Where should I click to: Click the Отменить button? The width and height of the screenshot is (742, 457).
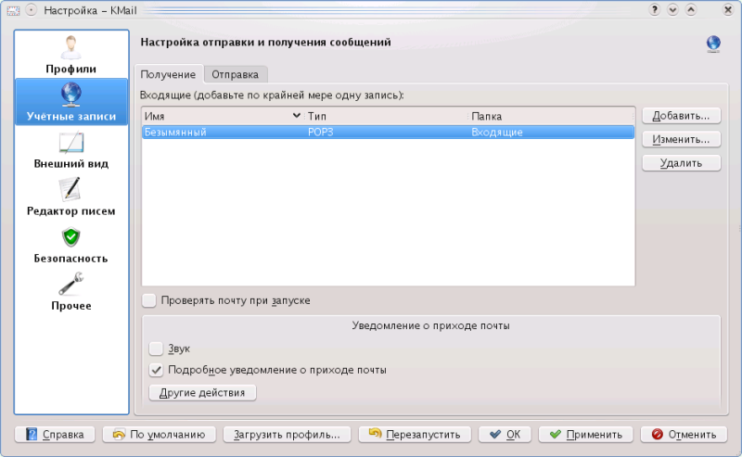coord(684,435)
